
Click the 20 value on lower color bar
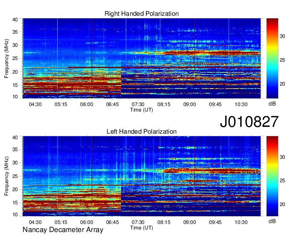coord(282,204)
